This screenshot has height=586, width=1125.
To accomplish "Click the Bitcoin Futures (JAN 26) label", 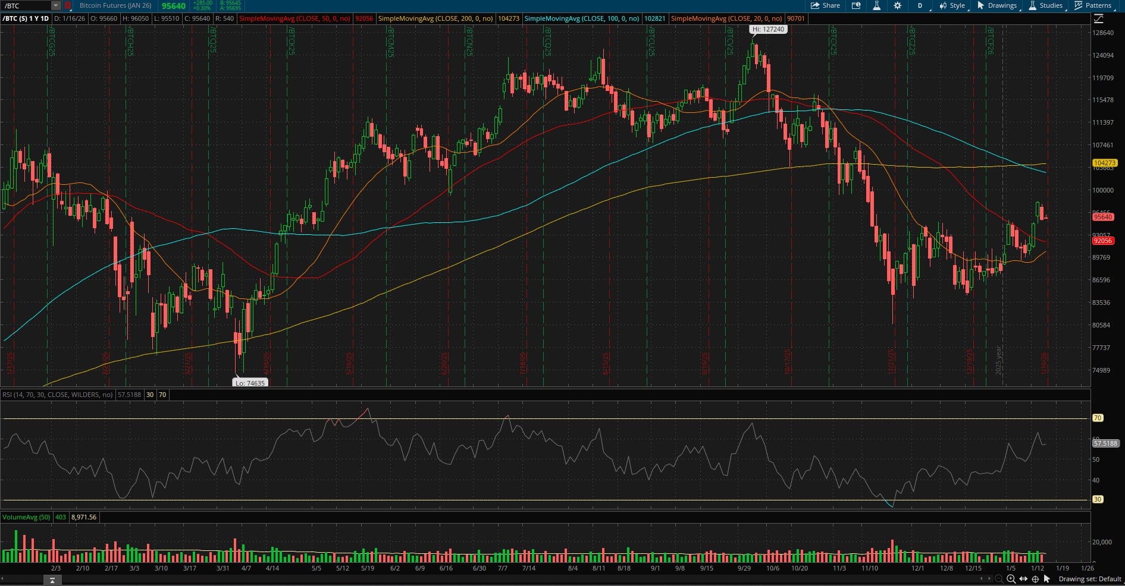I will point(114,5).
